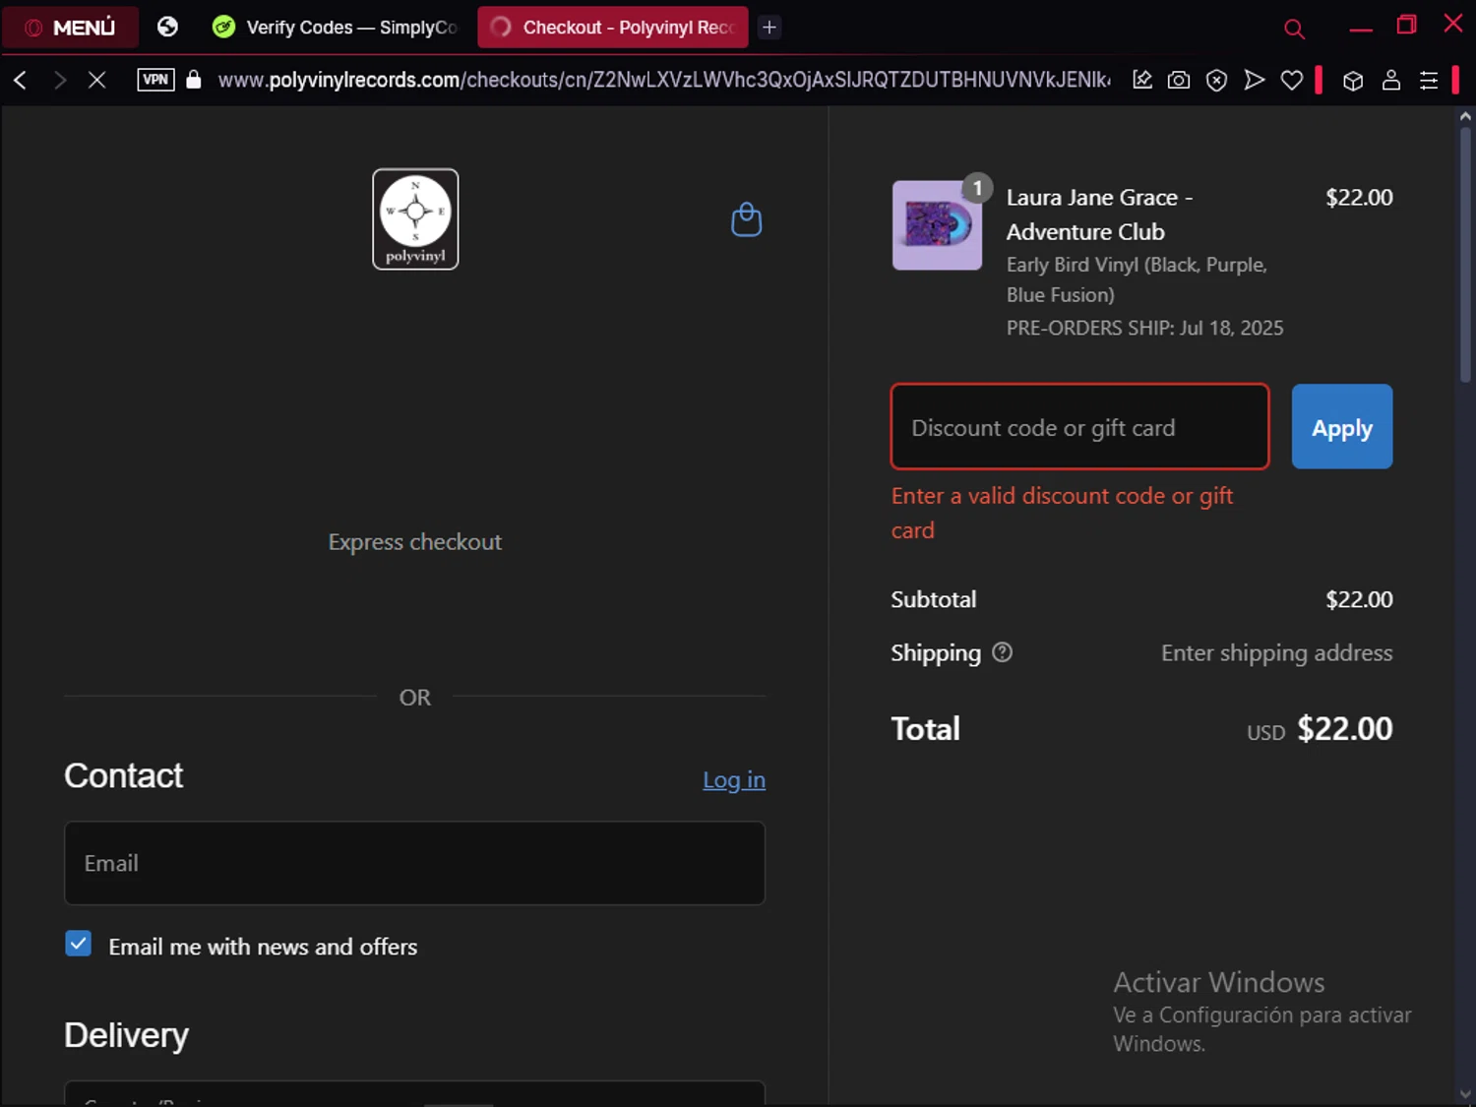Click the Express checkout label
The width and height of the screenshot is (1476, 1107).
tap(415, 542)
